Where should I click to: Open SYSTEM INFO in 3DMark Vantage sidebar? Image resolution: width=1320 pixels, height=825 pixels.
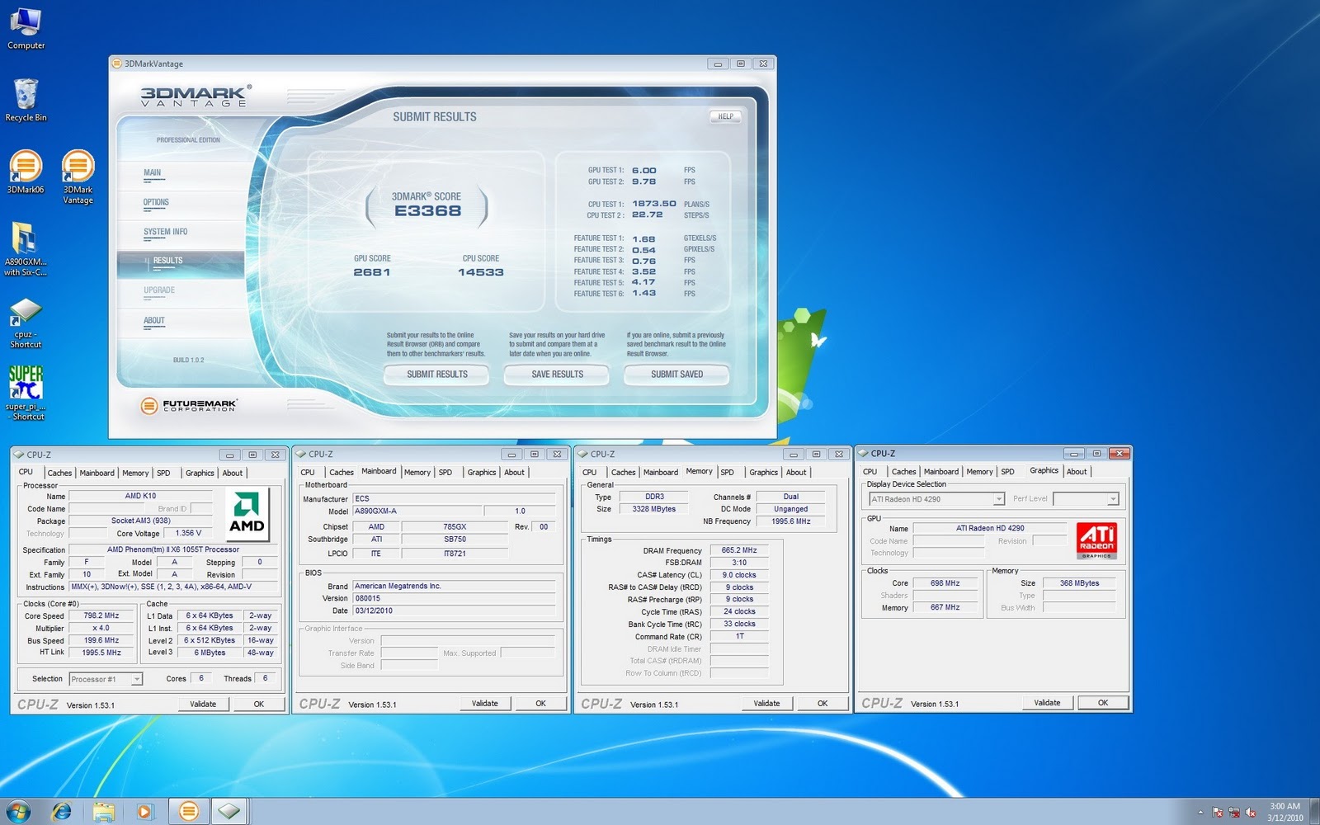(165, 232)
